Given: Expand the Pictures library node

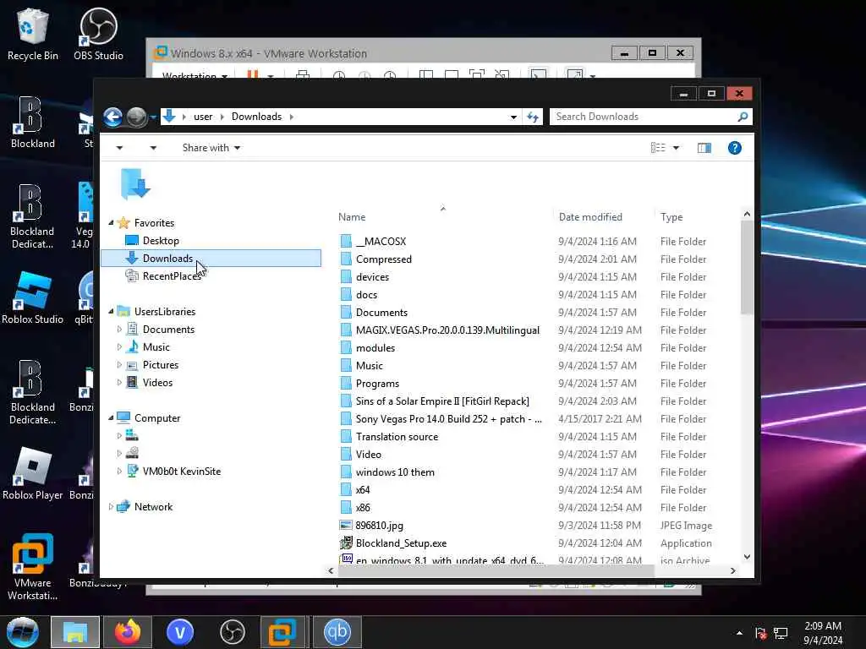Looking at the screenshot, I should click(119, 365).
